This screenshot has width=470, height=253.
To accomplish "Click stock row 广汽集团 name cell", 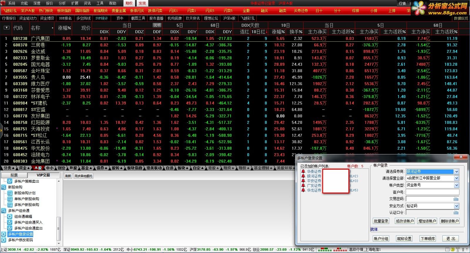I will (x=40, y=38).
